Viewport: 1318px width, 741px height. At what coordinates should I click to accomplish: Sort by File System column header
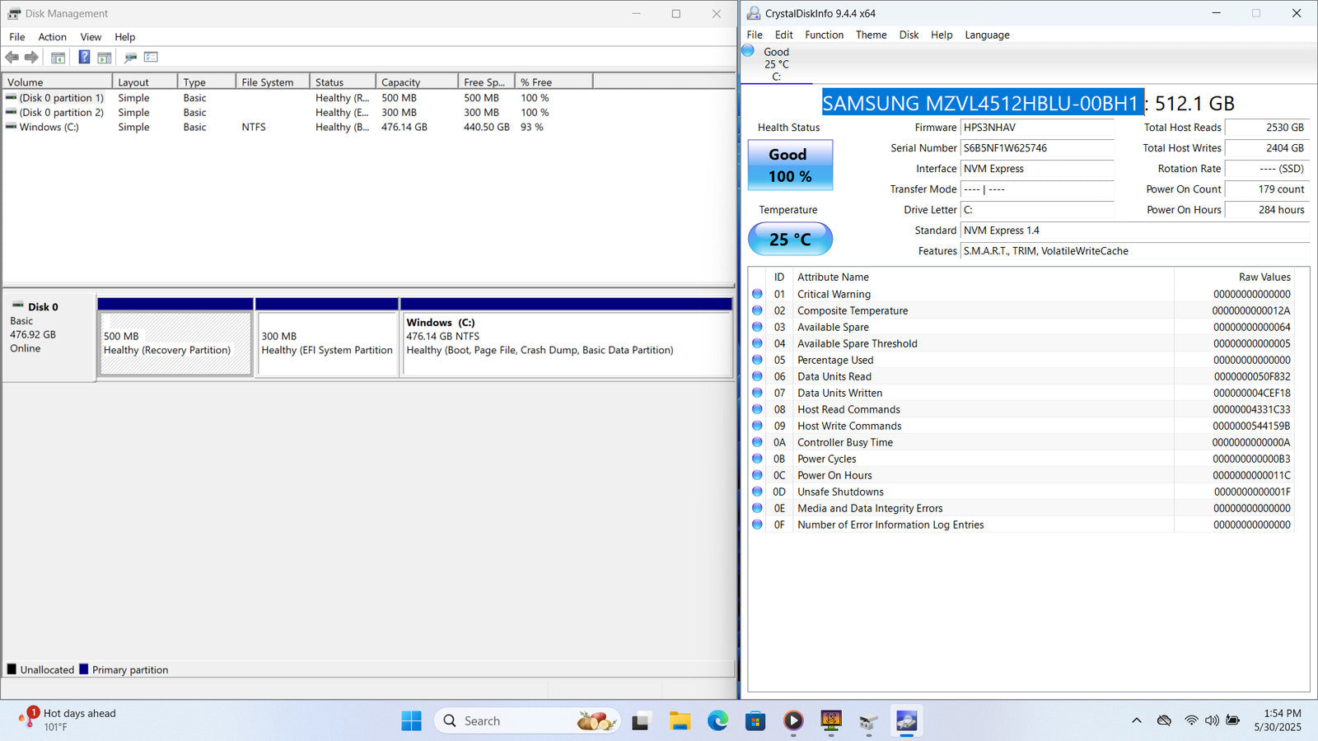pyautogui.click(x=273, y=82)
